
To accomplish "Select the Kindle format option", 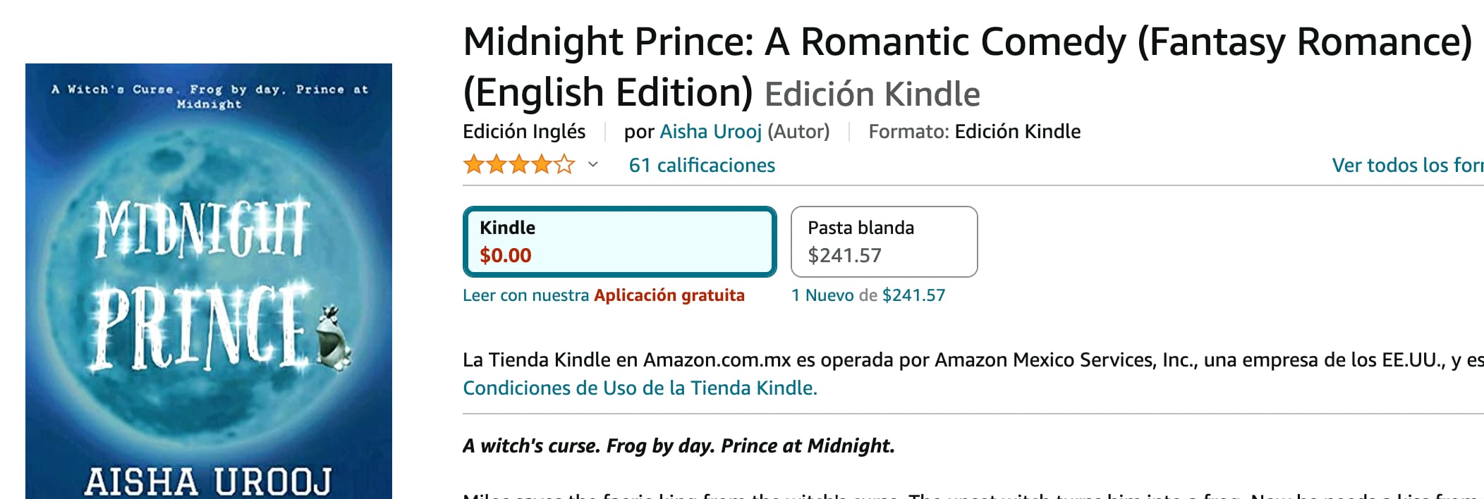I will tap(619, 241).
